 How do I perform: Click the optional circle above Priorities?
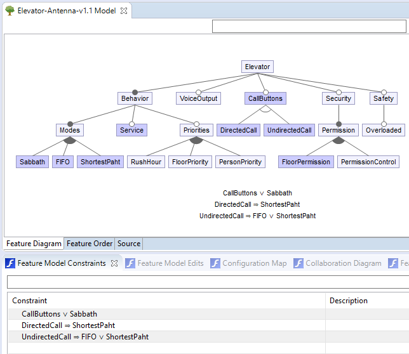pos(196,124)
